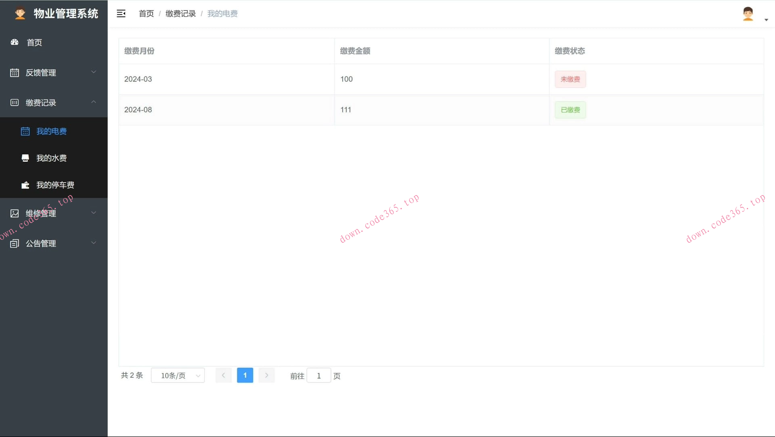
Task: Click the next page arrow button
Action: [x=266, y=375]
